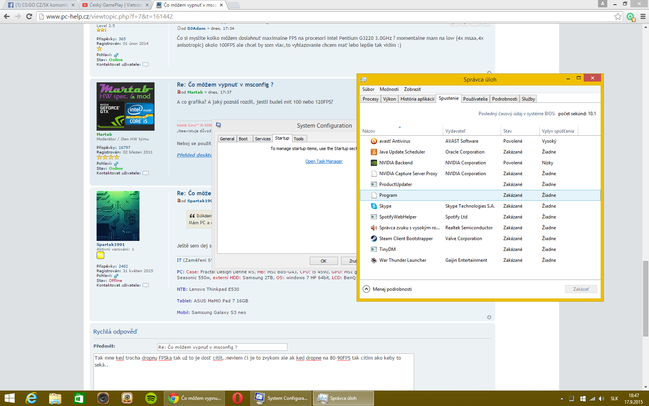
Task: Open Windows Store from the taskbar
Action: tap(79, 398)
